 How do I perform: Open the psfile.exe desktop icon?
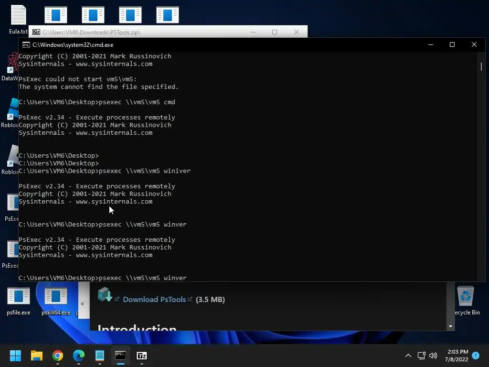point(19,301)
